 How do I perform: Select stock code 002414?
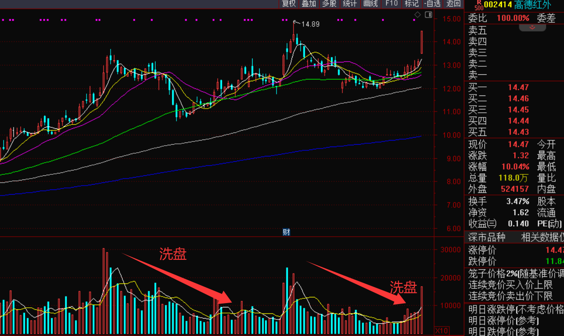tap(498, 5)
